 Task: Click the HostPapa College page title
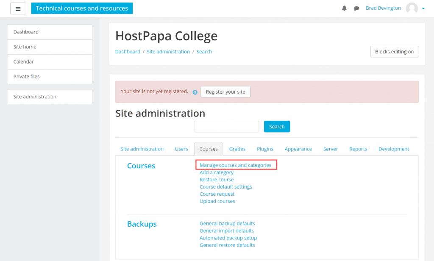point(166,36)
